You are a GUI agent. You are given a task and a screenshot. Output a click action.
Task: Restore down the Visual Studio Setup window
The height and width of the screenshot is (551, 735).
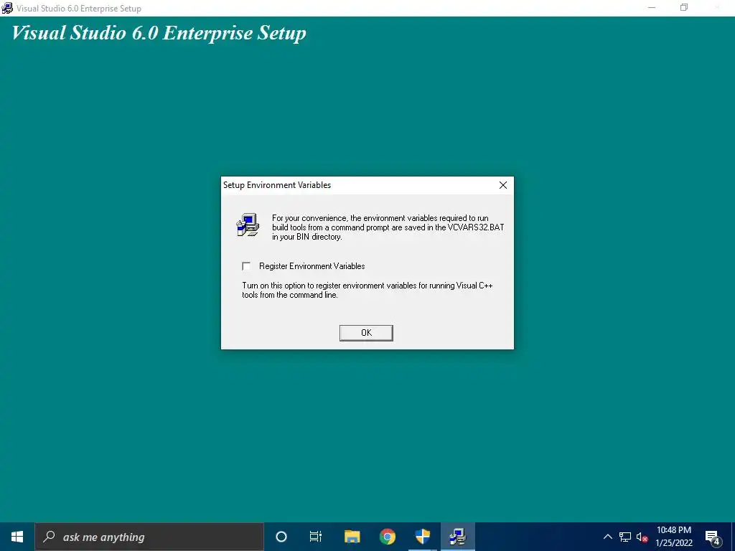click(684, 7)
